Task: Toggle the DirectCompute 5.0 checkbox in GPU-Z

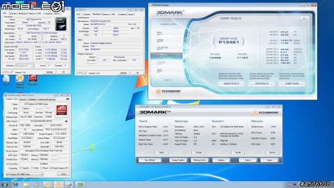Action: click(51, 168)
